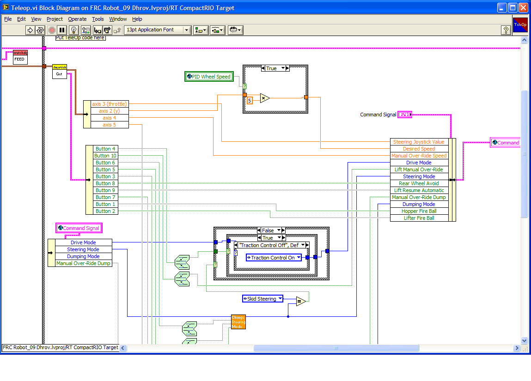Click the Button 10 element
531x381 pixels.
pyautogui.click(x=105, y=156)
